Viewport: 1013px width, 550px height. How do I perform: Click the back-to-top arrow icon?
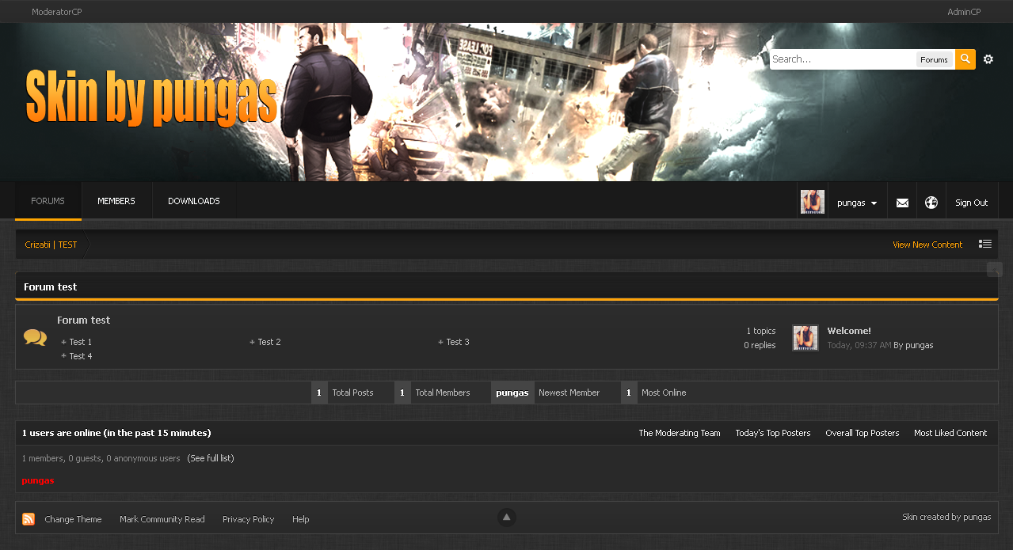coord(507,518)
